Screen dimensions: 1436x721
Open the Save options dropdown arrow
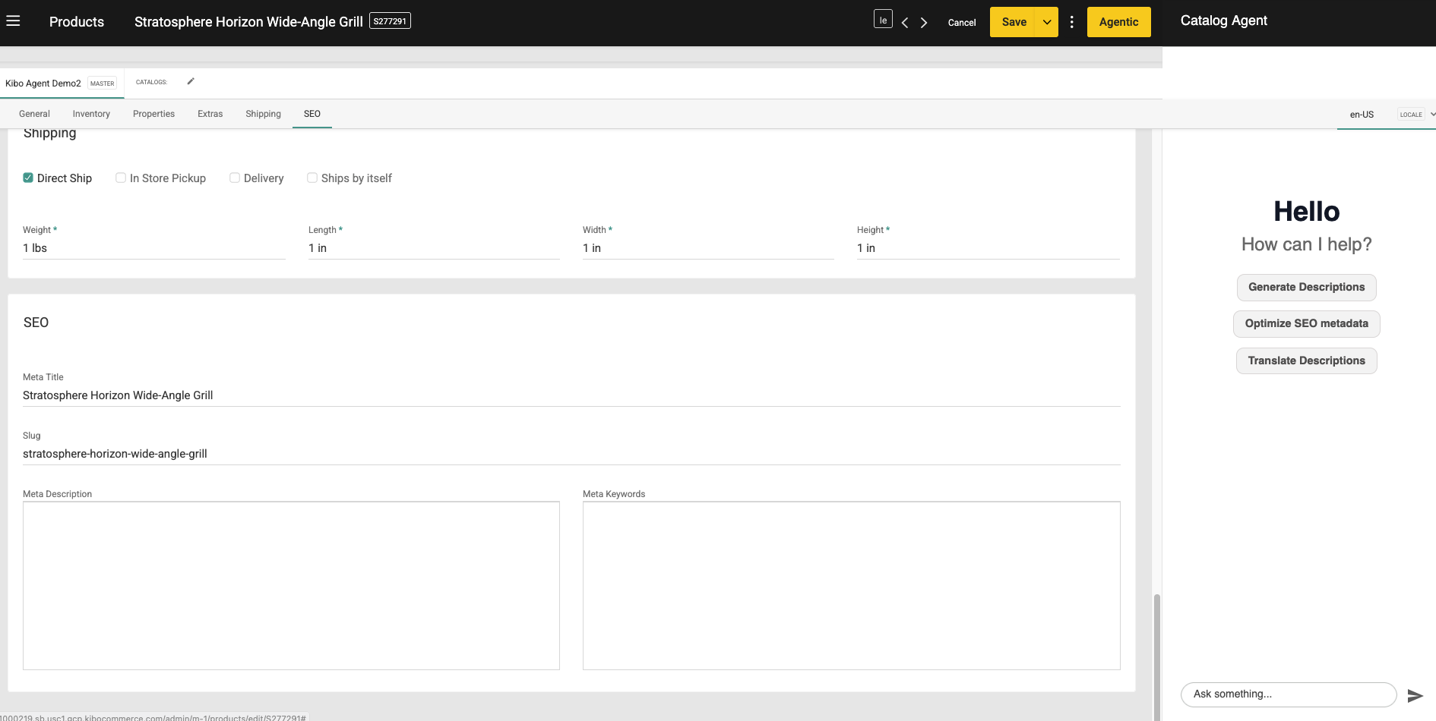(1047, 22)
